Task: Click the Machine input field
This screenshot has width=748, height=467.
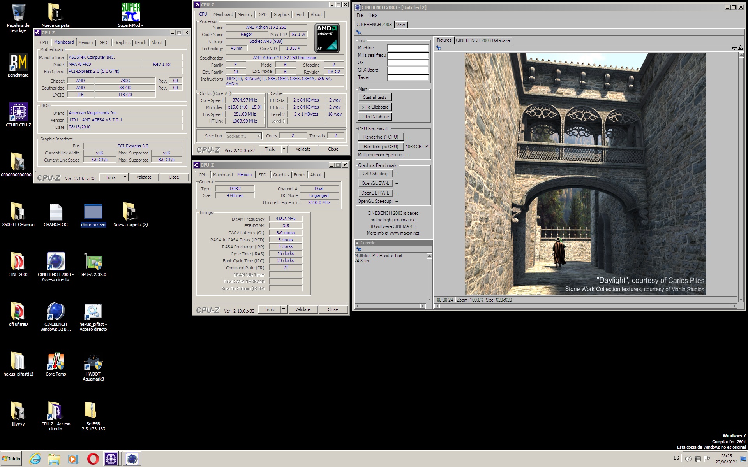Action: (408, 48)
